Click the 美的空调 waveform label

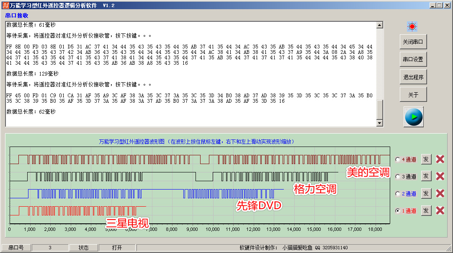pyautogui.click(x=368, y=172)
